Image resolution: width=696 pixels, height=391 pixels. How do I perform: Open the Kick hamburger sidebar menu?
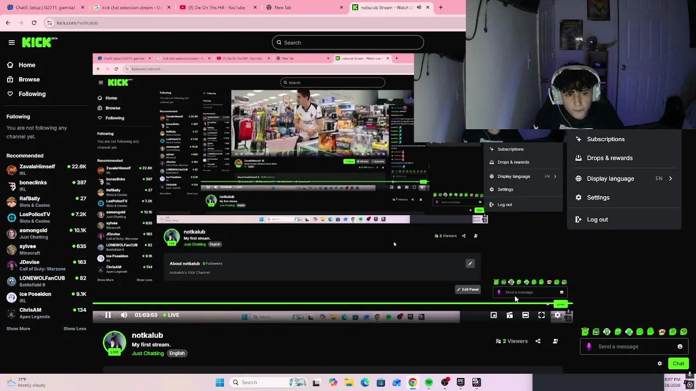click(11, 42)
